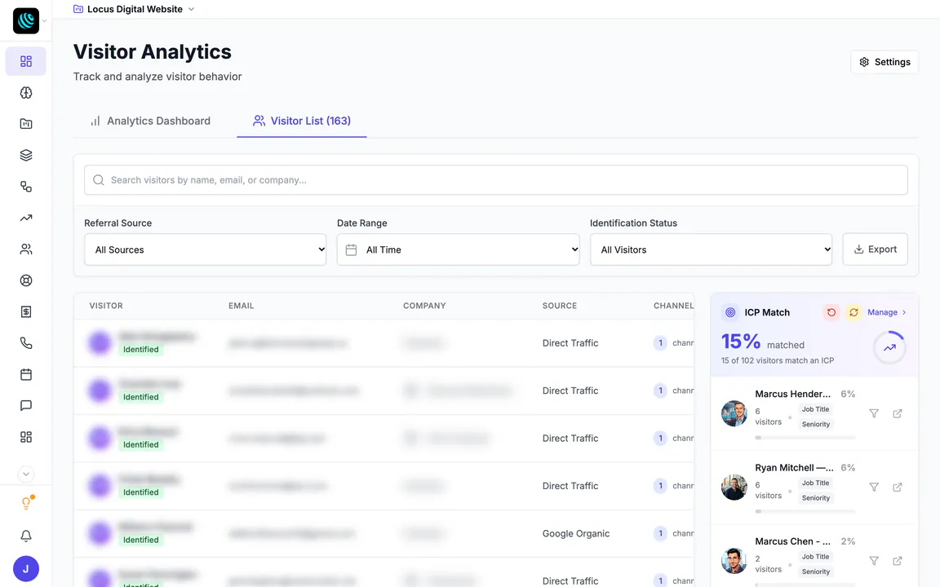This screenshot has width=940, height=587.
Task: Click the COMPANY column header
Action: coord(424,306)
